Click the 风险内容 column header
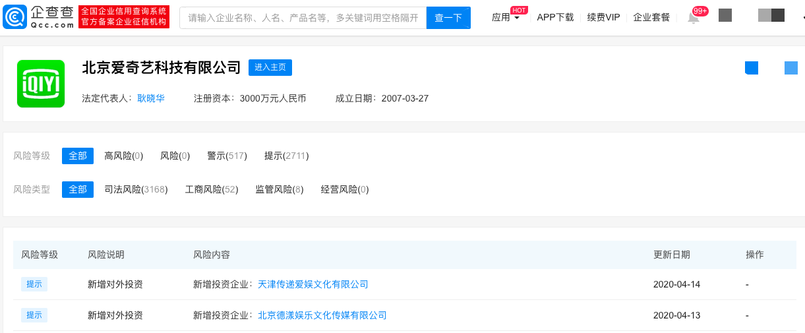805x333 pixels. (212, 255)
